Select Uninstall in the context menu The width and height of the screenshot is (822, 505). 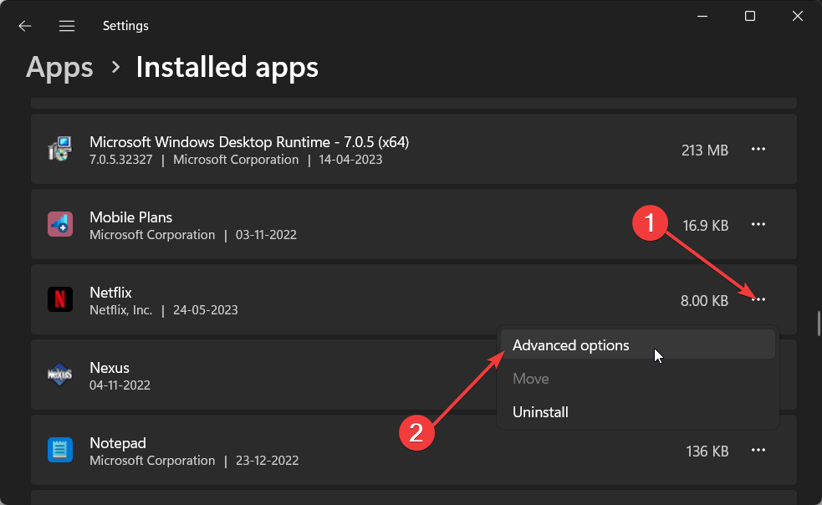tap(637, 412)
